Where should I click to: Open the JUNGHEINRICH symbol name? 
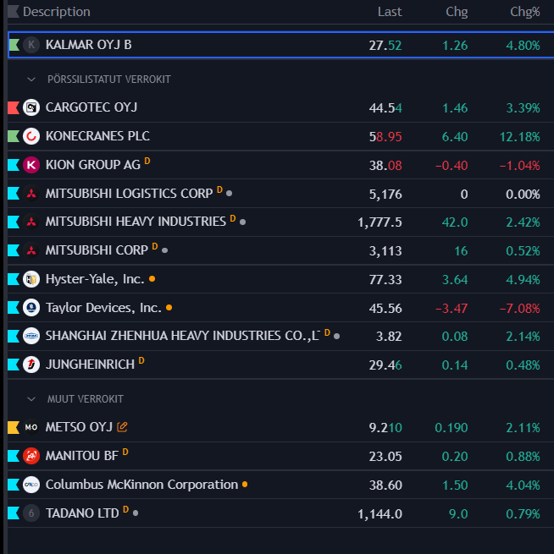90,365
